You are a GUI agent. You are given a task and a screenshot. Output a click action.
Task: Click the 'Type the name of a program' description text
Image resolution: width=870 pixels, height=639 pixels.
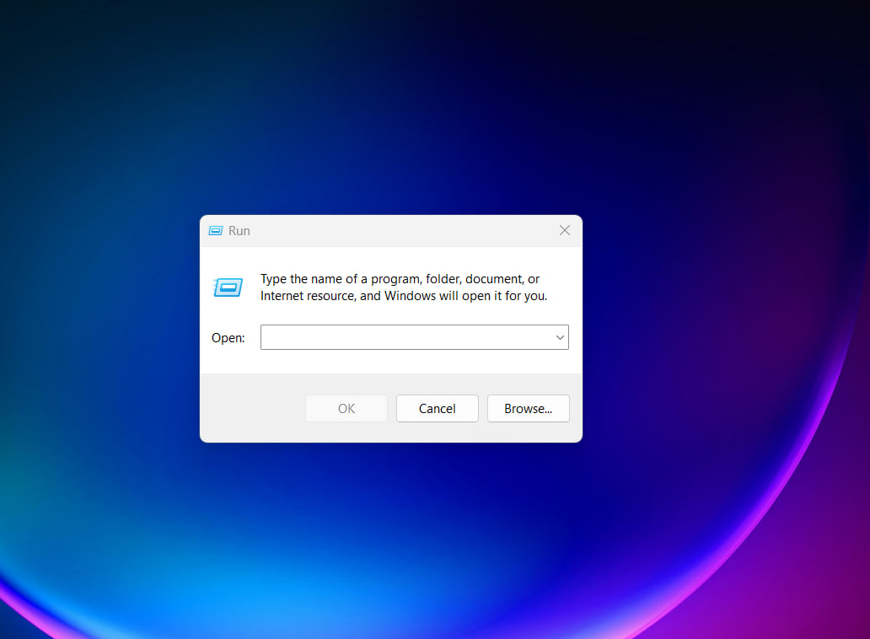click(404, 287)
